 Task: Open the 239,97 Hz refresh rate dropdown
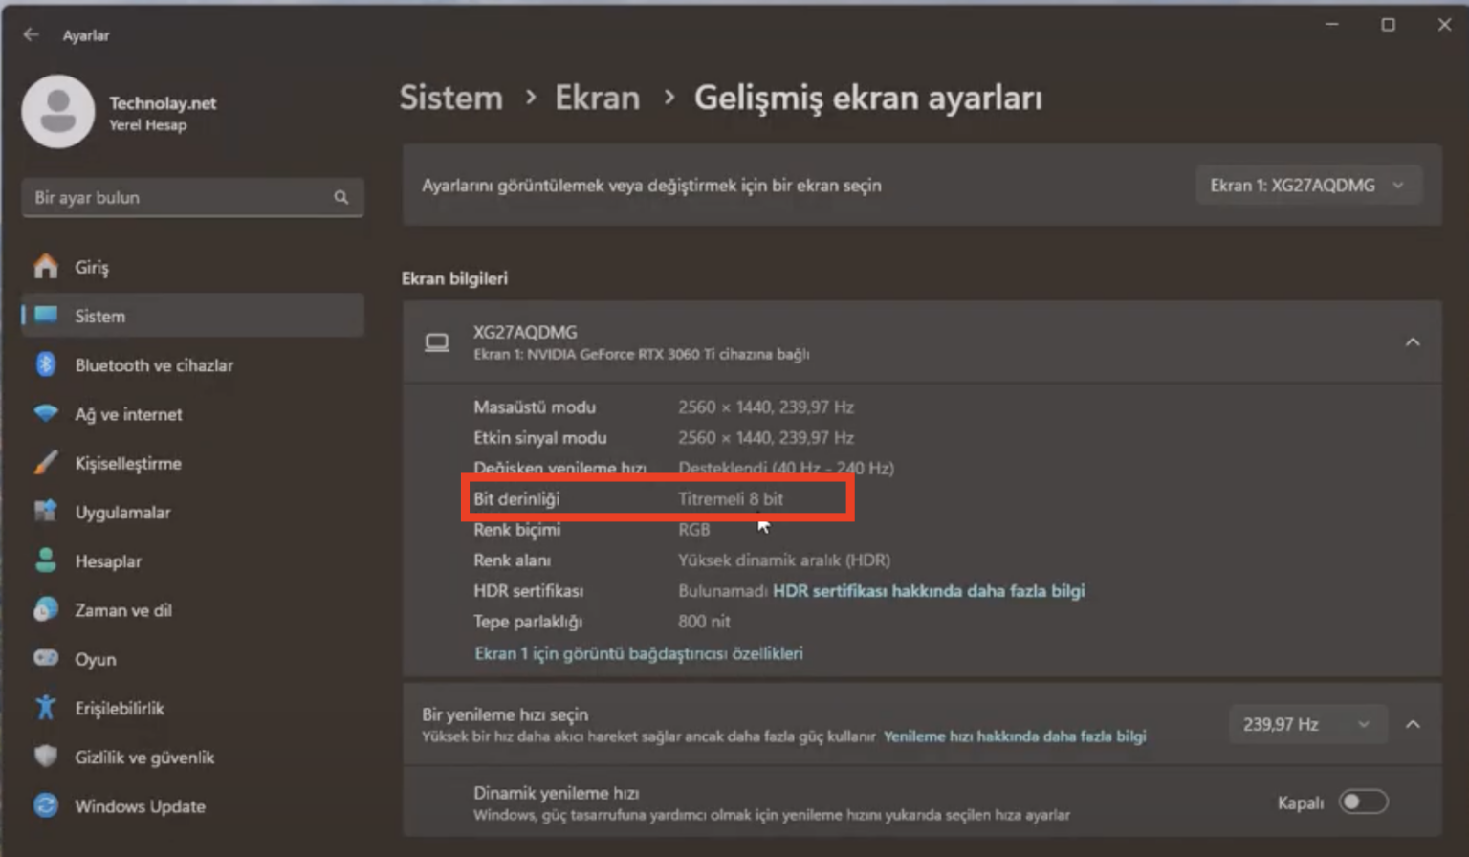(1307, 724)
